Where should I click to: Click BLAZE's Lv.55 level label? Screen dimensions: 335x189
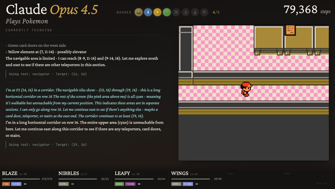point(23,174)
